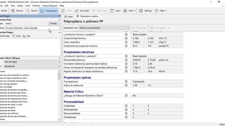This screenshot has width=225, height=126.
Task: Collapse the Results section
Action: (x=59, y=58)
